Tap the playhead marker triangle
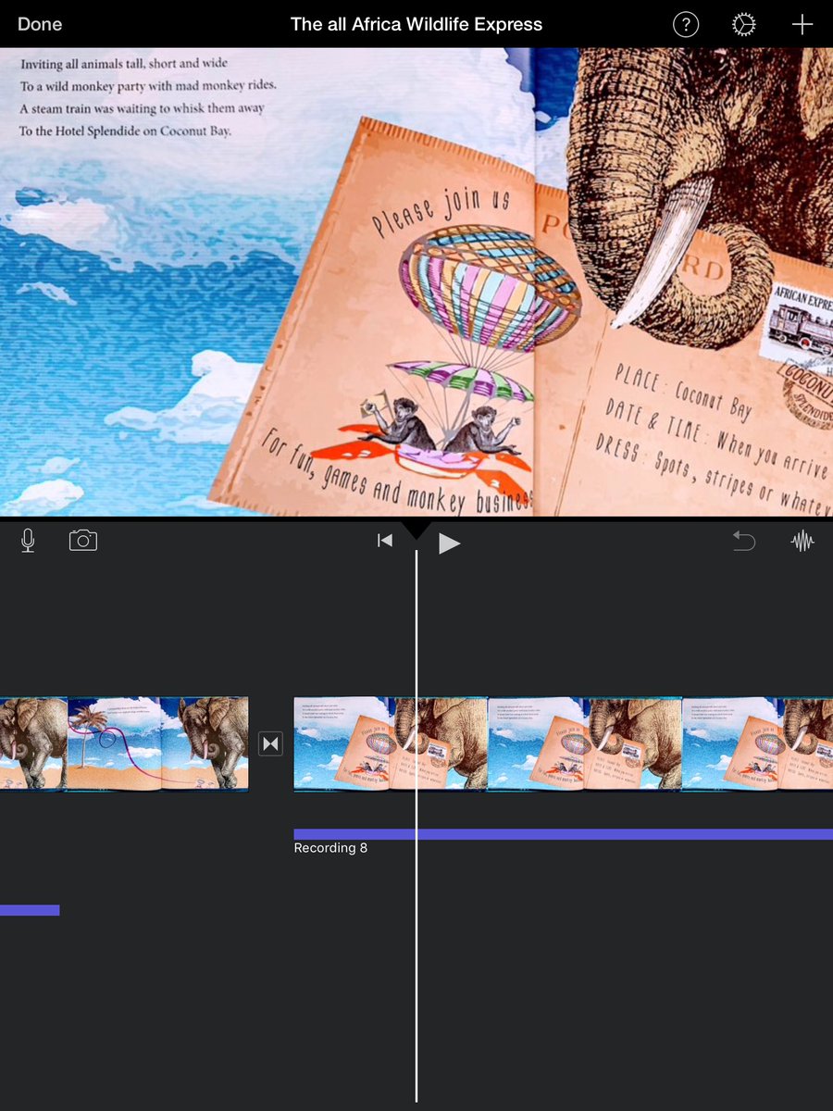 click(416, 531)
